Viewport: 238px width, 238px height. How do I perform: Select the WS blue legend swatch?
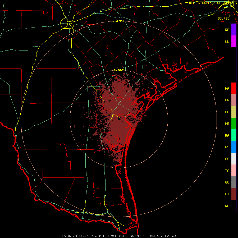point(234,147)
